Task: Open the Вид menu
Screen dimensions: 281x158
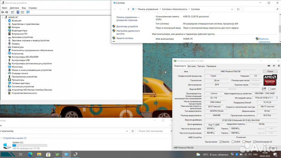Action: pyautogui.click(x=24, y=8)
